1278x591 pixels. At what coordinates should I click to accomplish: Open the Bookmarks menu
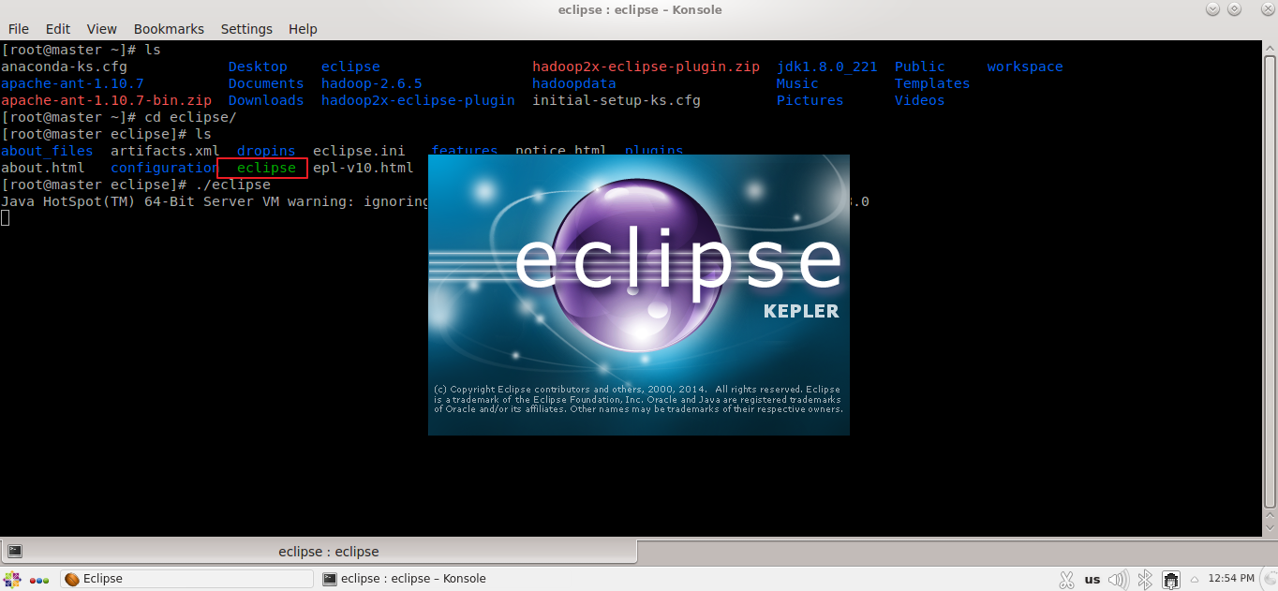[x=169, y=29]
